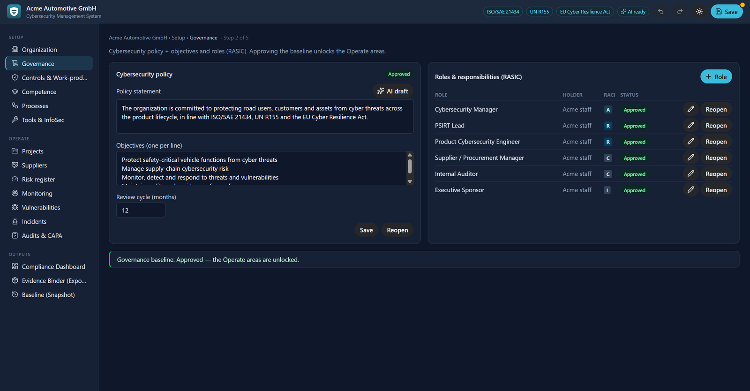Open Baseline (Snapshot) sidebar item

coord(49,295)
